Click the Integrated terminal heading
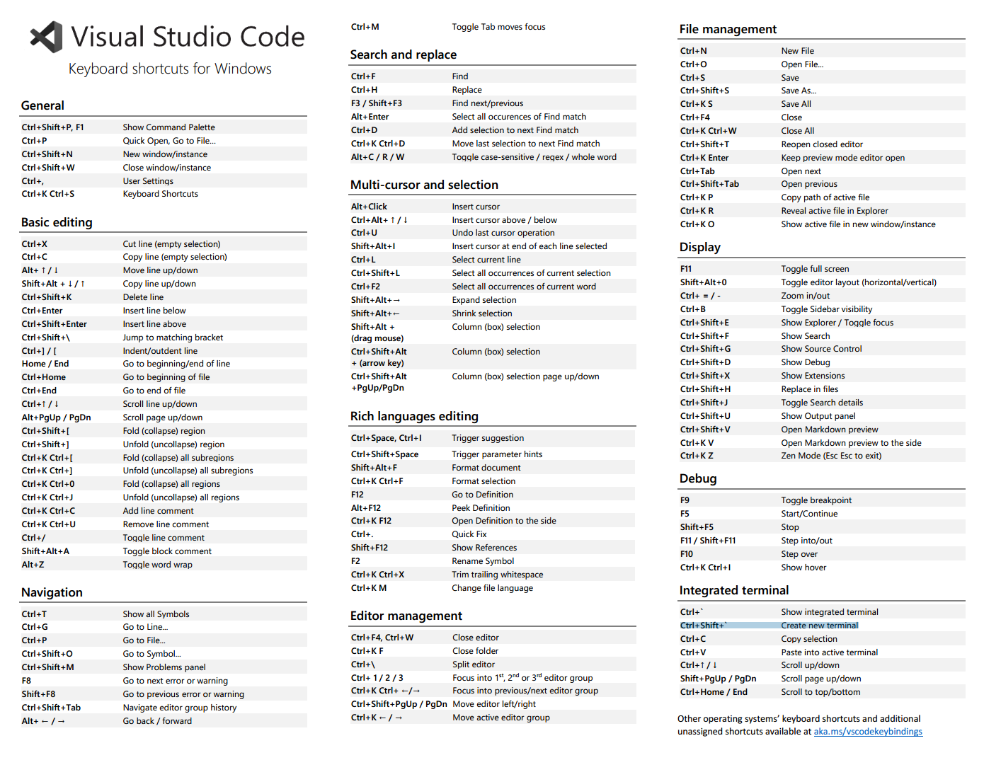 coord(733,590)
